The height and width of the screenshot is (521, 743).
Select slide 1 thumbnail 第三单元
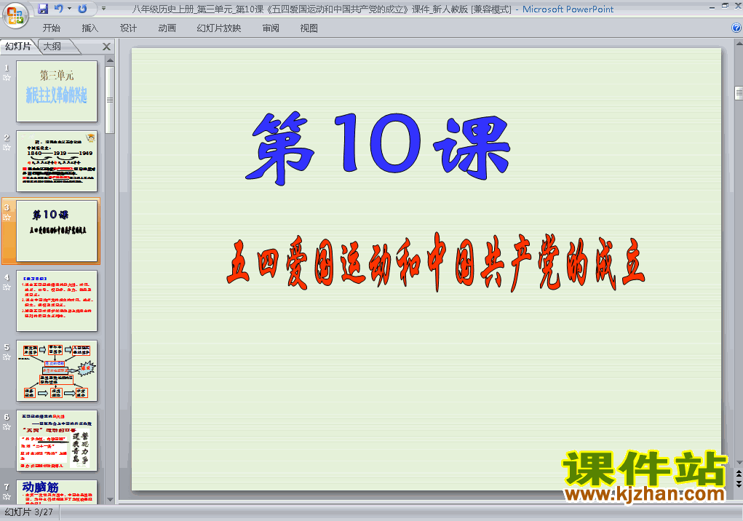click(57, 91)
